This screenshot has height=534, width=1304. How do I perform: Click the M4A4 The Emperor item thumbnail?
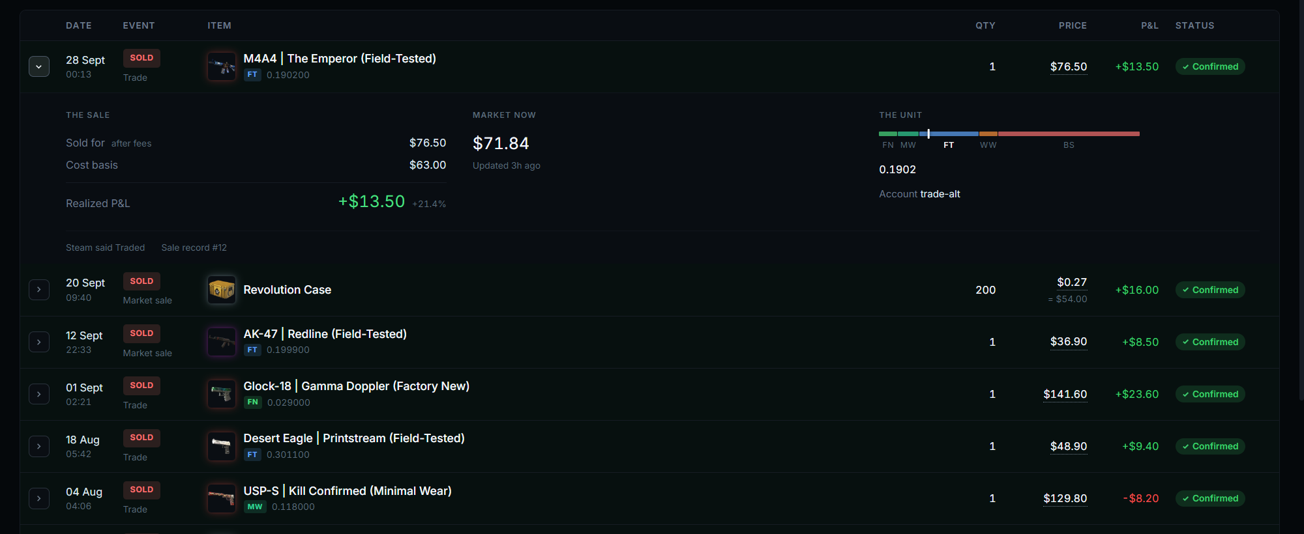[222, 66]
